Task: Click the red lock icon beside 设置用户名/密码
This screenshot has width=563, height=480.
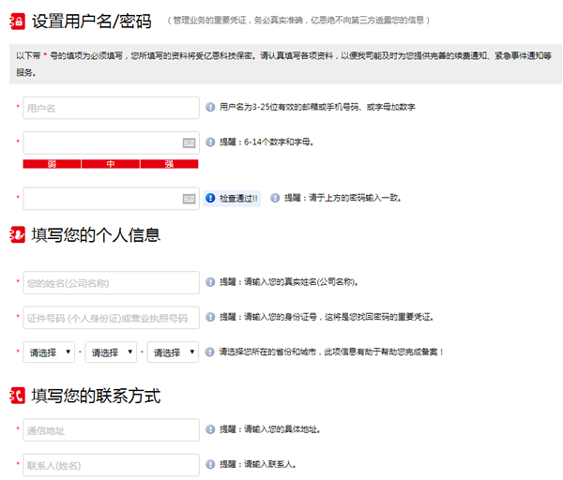Action: 18,22
